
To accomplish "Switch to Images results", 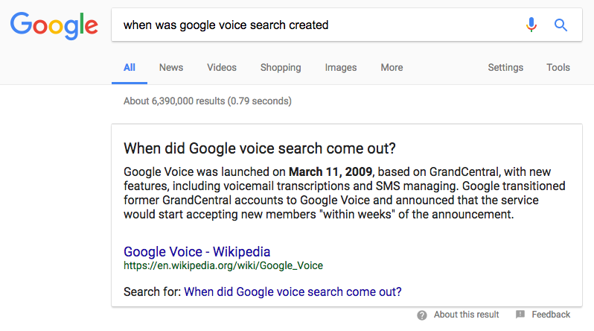I will click(341, 68).
